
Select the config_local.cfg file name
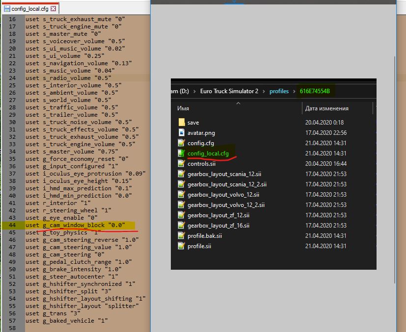(208, 153)
